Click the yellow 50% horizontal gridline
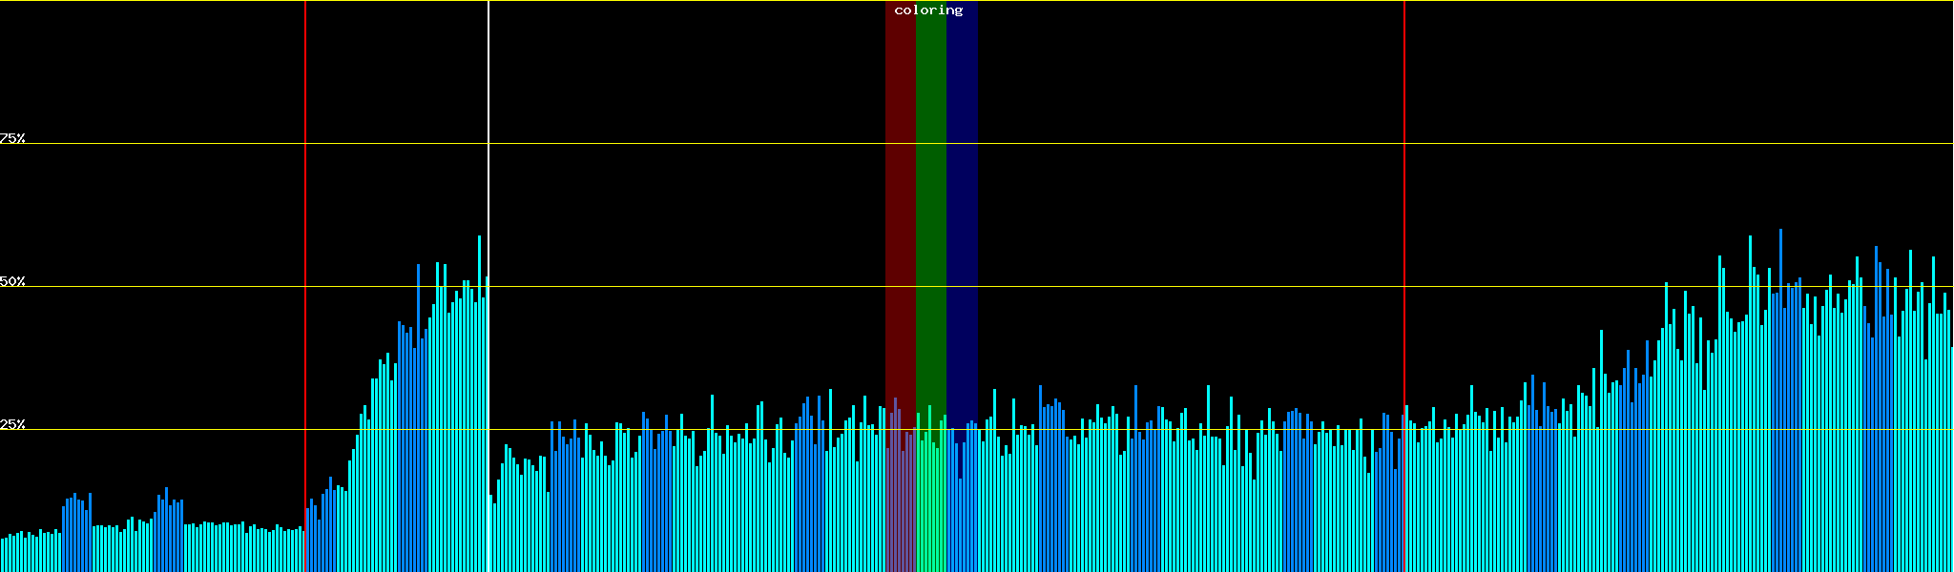The width and height of the screenshot is (1954, 572). 1145,287
